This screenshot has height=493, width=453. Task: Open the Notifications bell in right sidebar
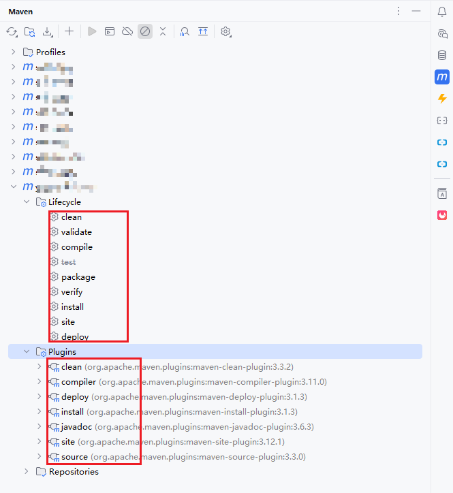(442, 12)
